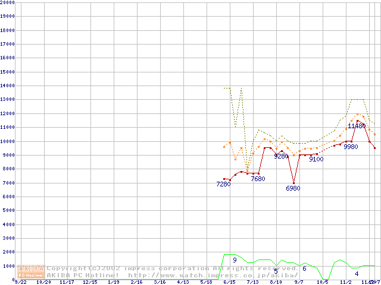This screenshot has width=381, height=285.
Task: Select the 7280 price data label
Action: click(223, 185)
